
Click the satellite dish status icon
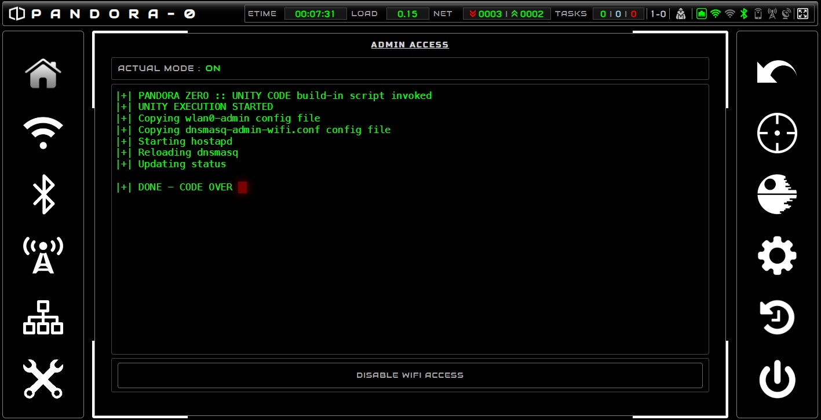pos(786,14)
